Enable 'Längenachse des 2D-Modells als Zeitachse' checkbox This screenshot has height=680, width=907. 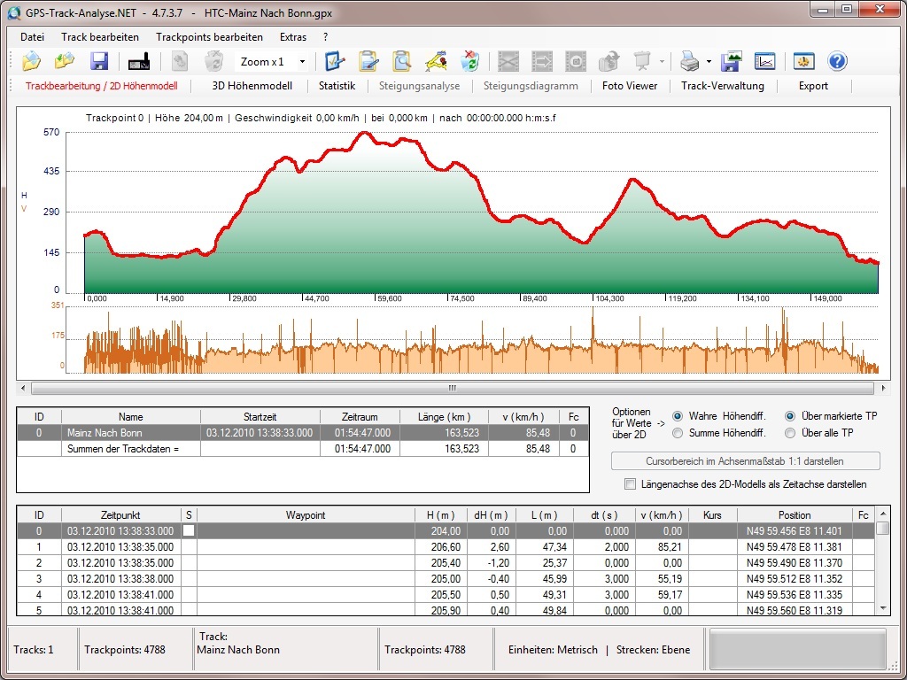pos(630,484)
